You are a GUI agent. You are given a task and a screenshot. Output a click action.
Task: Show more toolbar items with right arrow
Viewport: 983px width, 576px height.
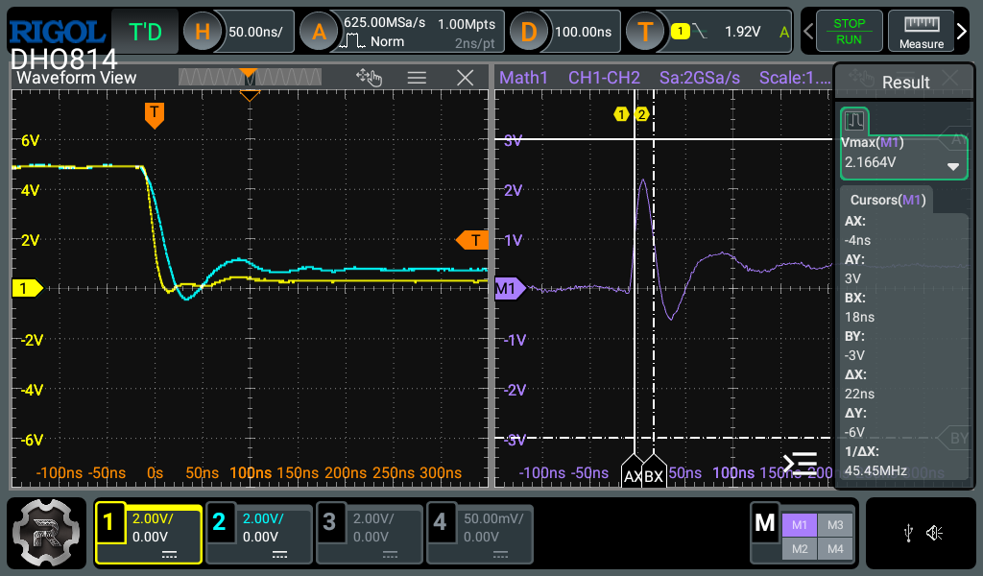pos(963,32)
